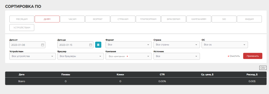Open the Кампания dropdown arrow
This screenshot has width=269, height=94.
(x=148, y=56)
